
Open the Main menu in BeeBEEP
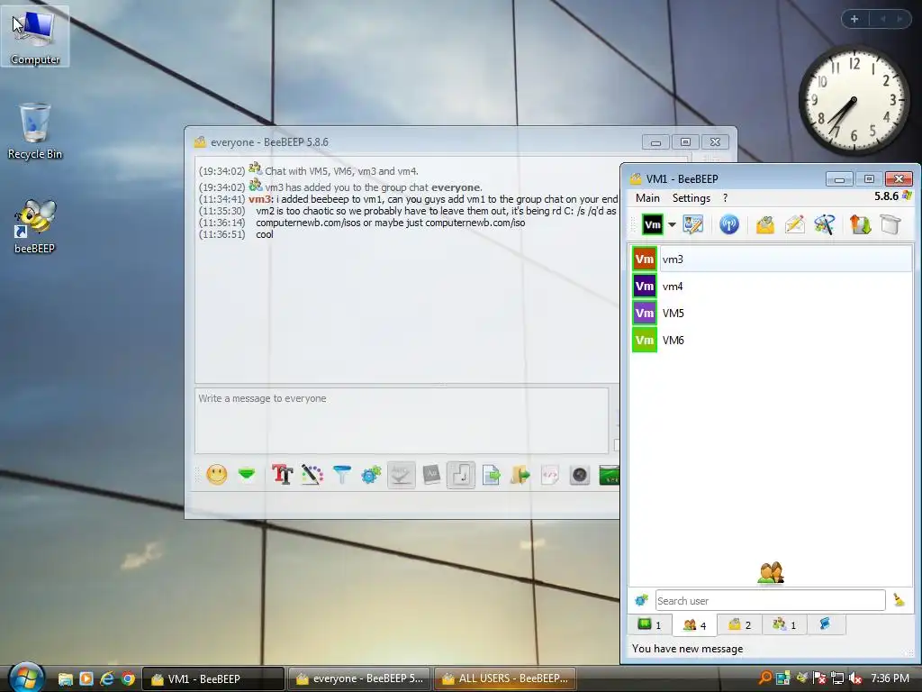[647, 198]
